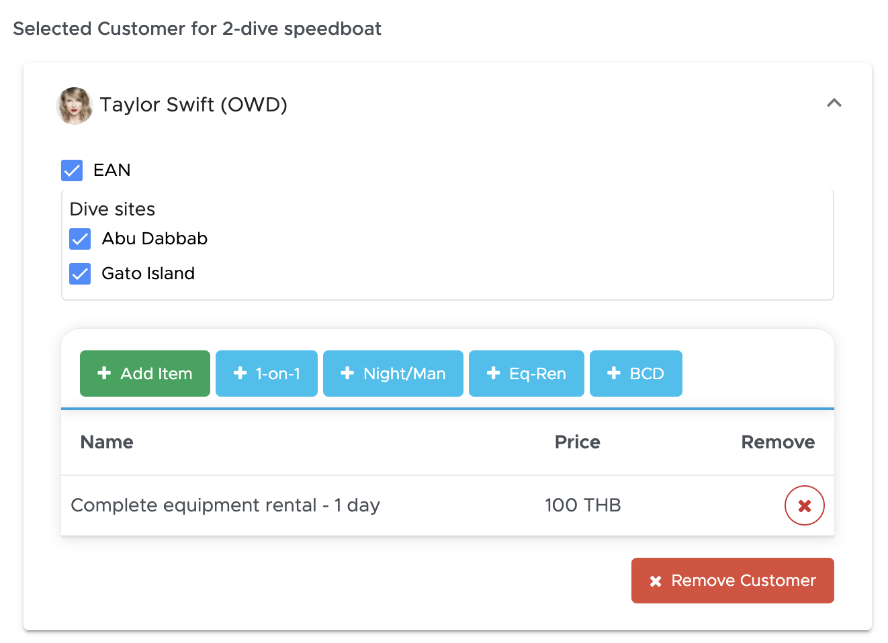The height and width of the screenshot is (643, 888).
Task: Deselect the Abu Dabbab dive site
Action: 80,239
